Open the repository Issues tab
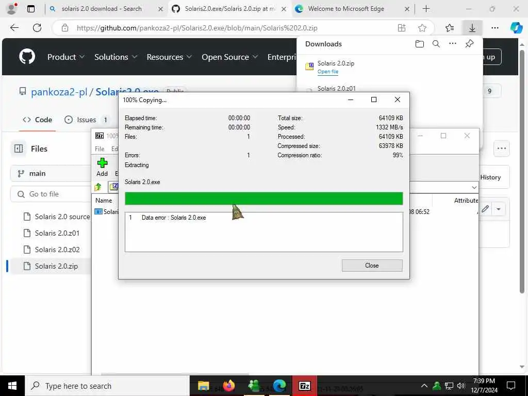Viewport: 528px width, 396px height. click(87, 120)
